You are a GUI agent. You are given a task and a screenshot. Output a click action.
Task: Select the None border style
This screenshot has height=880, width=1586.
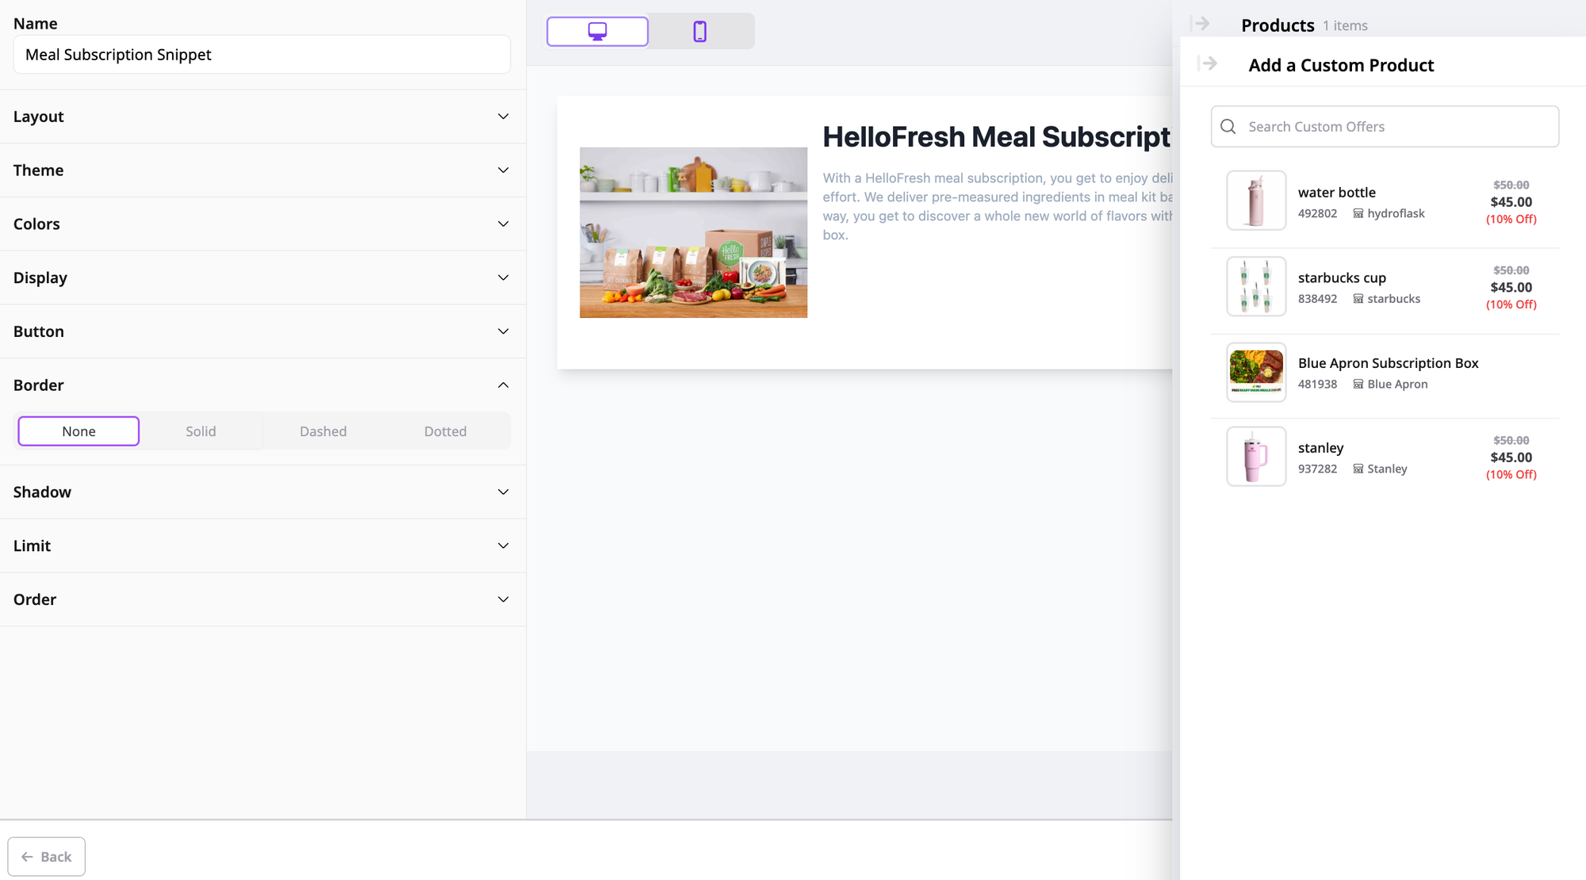pos(79,431)
